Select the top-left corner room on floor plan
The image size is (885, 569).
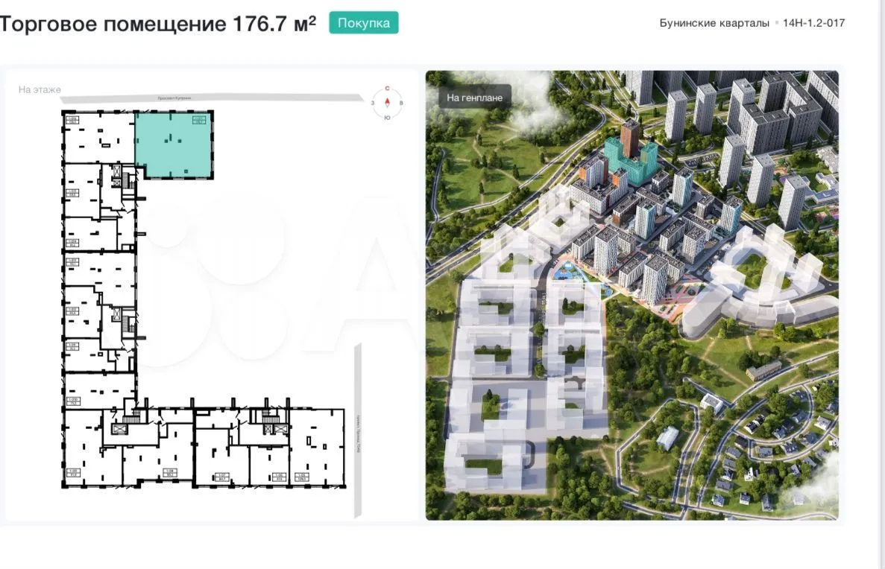click(x=98, y=137)
